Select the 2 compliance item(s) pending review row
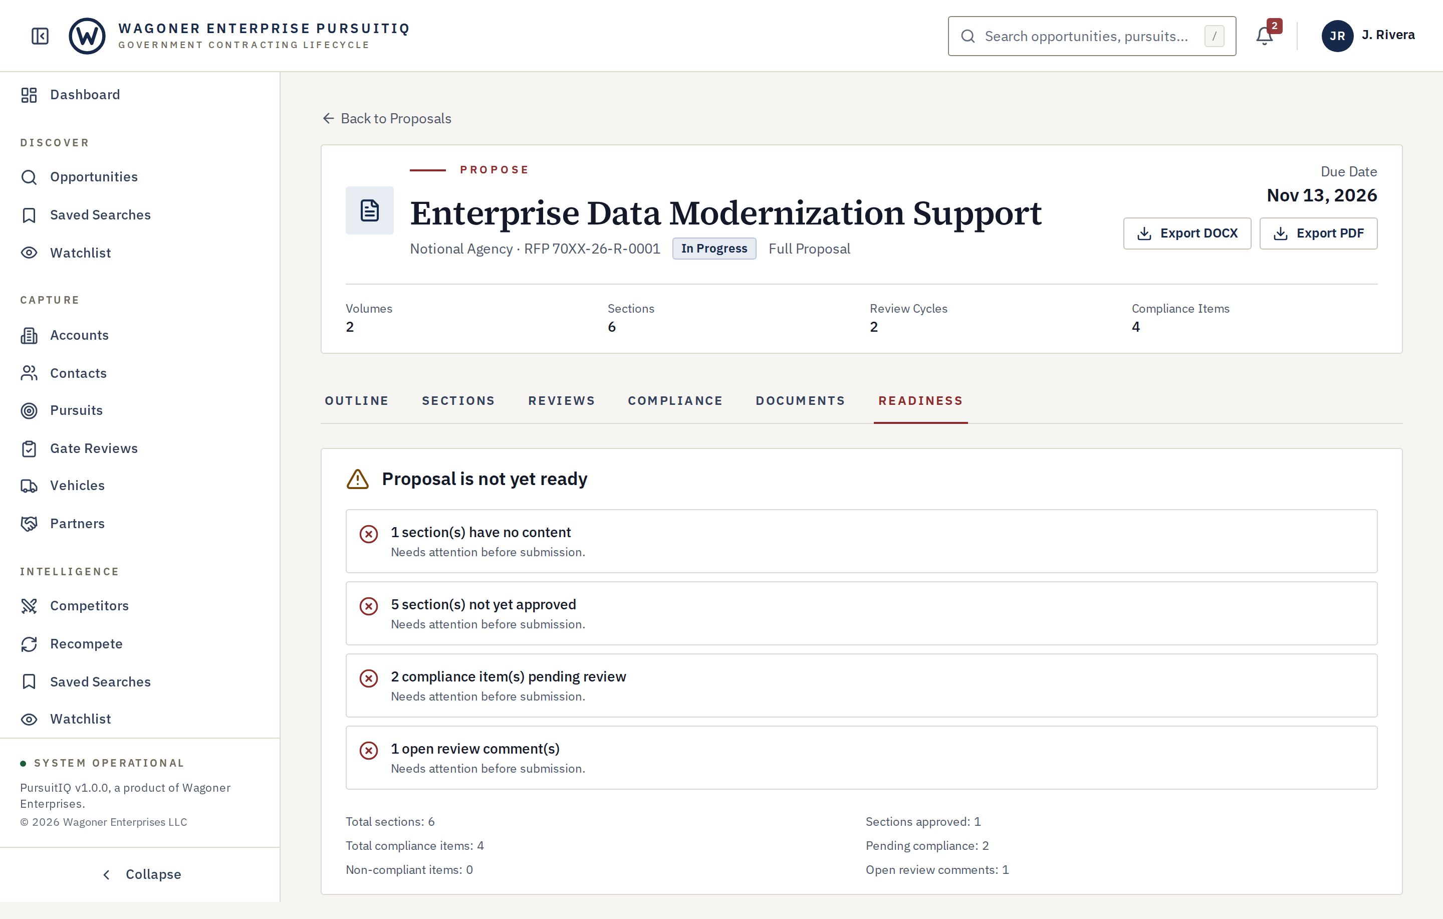 point(861,685)
